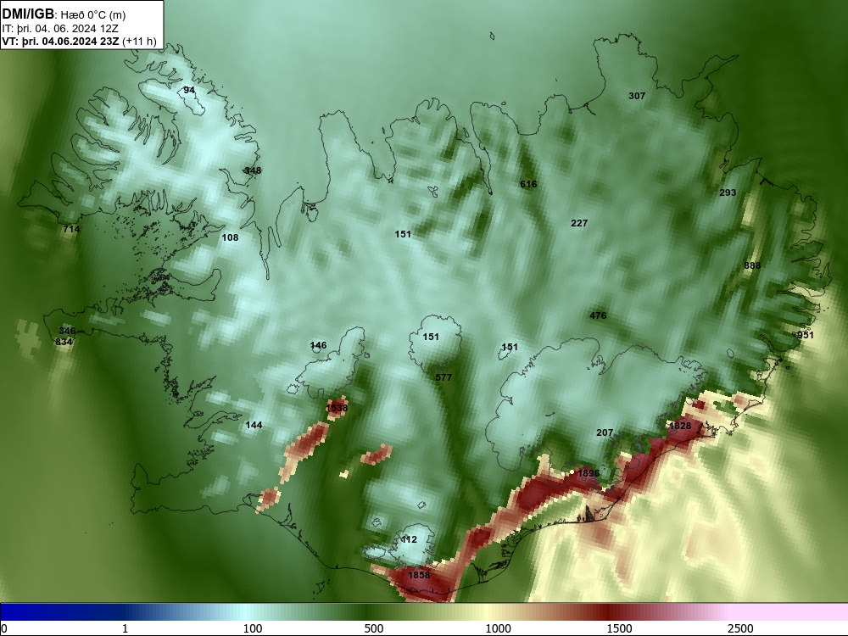Click the map value 293
848x636 pixels.
(728, 192)
